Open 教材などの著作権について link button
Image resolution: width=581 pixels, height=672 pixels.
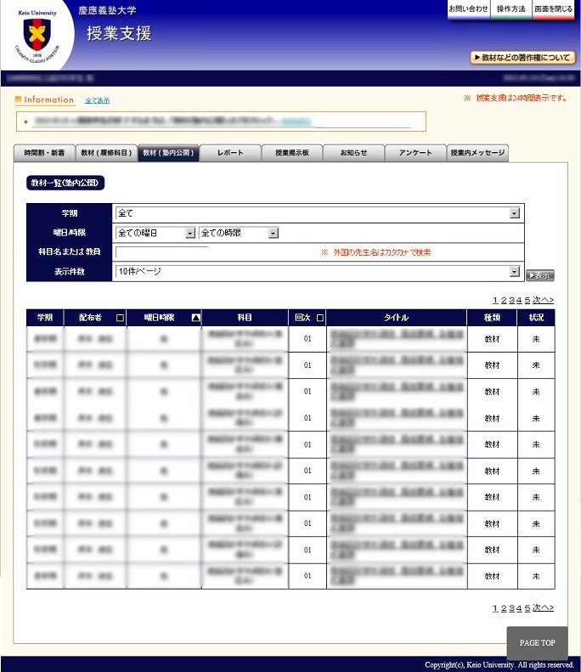[x=522, y=58]
